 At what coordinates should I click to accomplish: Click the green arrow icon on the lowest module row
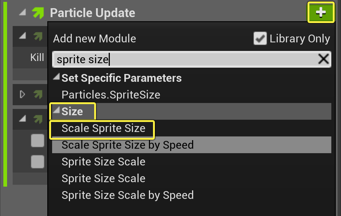click(x=37, y=119)
